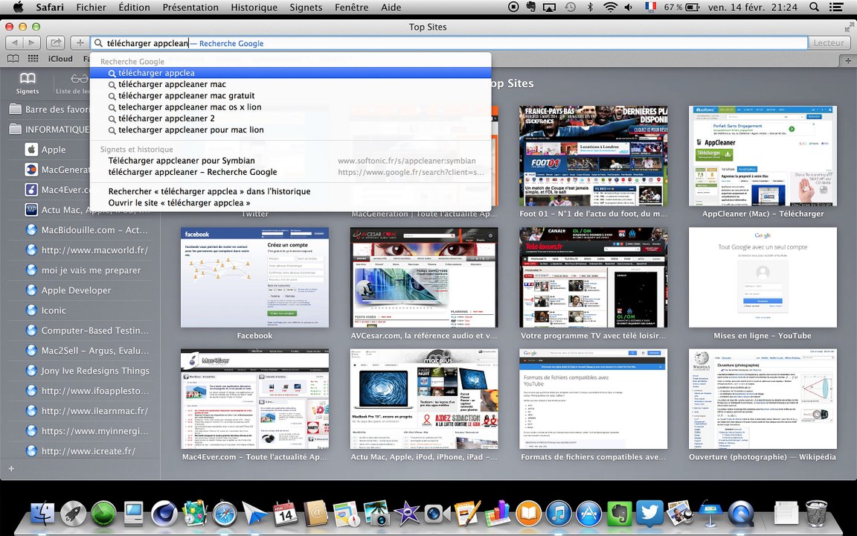This screenshot has height=536, width=857.
Task: Open the Signets menu in menu bar
Action: [306, 7]
